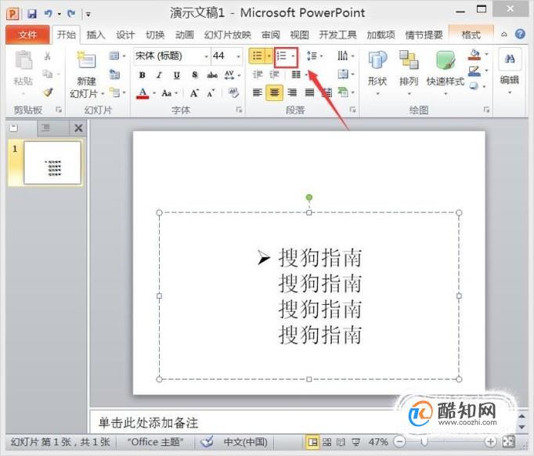Click the 47% zoom level button
534x456 pixels.
pos(378,442)
